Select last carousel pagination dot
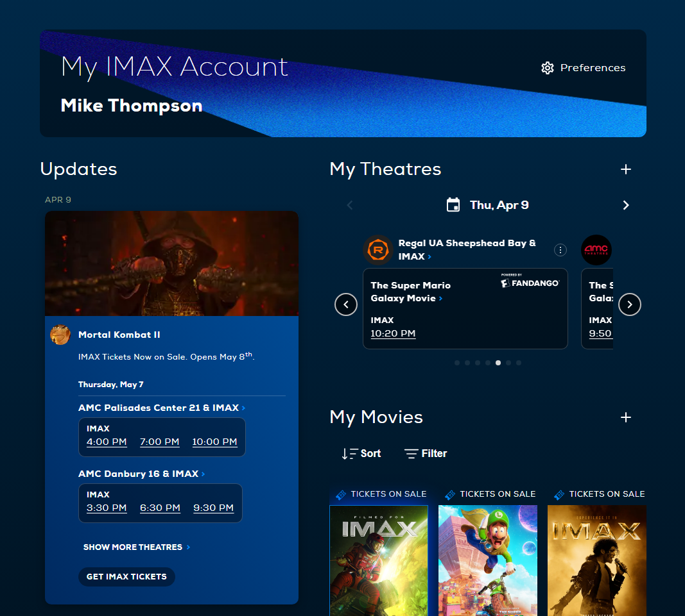Screen dimensions: 685x616 click(x=519, y=363)
